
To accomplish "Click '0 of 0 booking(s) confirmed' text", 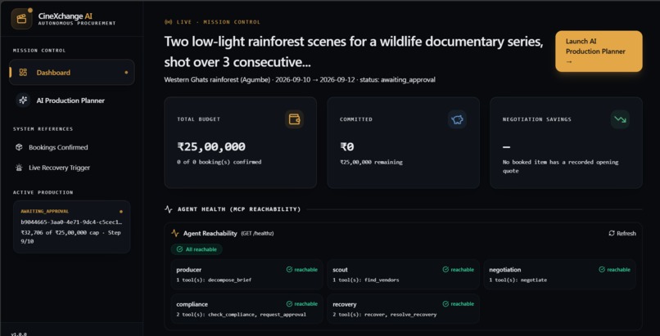I will [x=219, y=162].
